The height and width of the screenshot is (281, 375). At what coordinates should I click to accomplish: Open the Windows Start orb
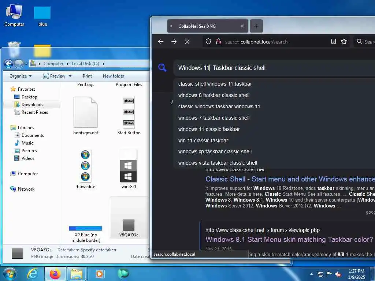(10, 274)
